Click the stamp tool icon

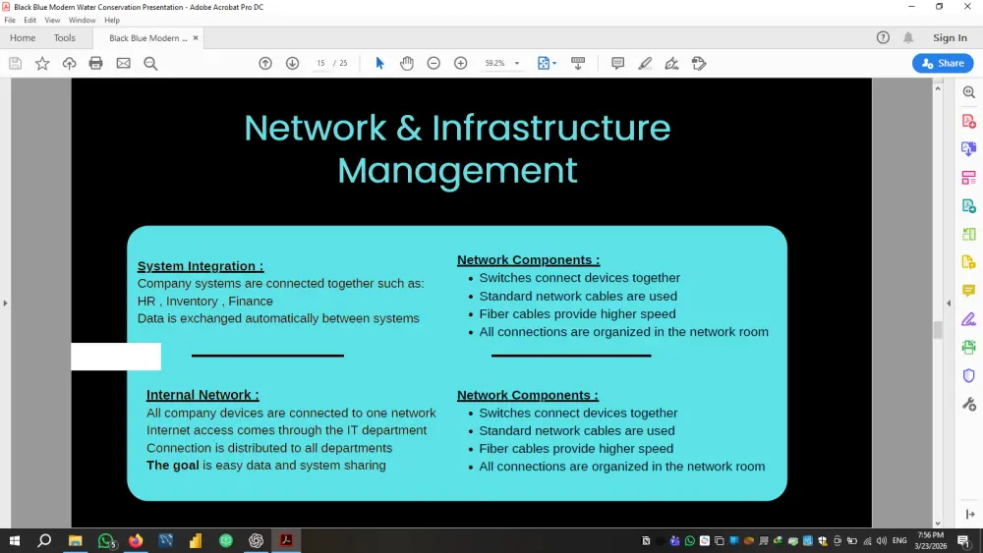pos(699,63)
